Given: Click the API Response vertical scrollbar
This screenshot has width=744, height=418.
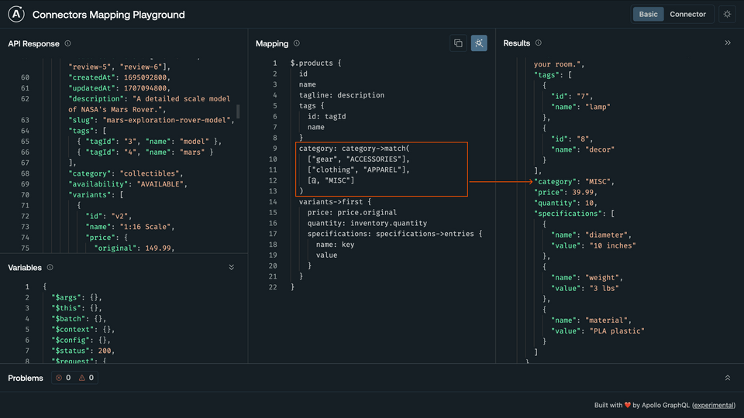Looking at the screenshot, I should coord(238,111).
